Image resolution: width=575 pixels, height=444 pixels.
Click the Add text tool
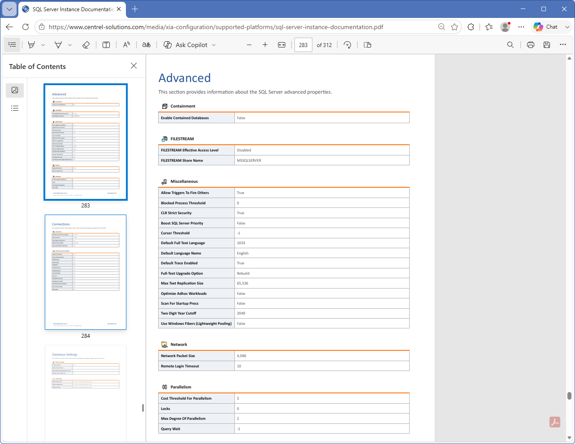coord(106,45)
